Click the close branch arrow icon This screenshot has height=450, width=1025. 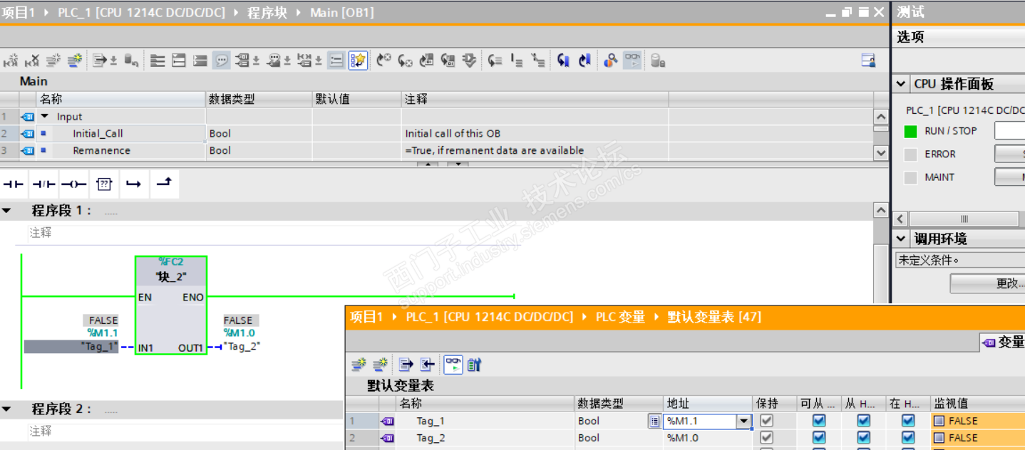coord(163,184)
